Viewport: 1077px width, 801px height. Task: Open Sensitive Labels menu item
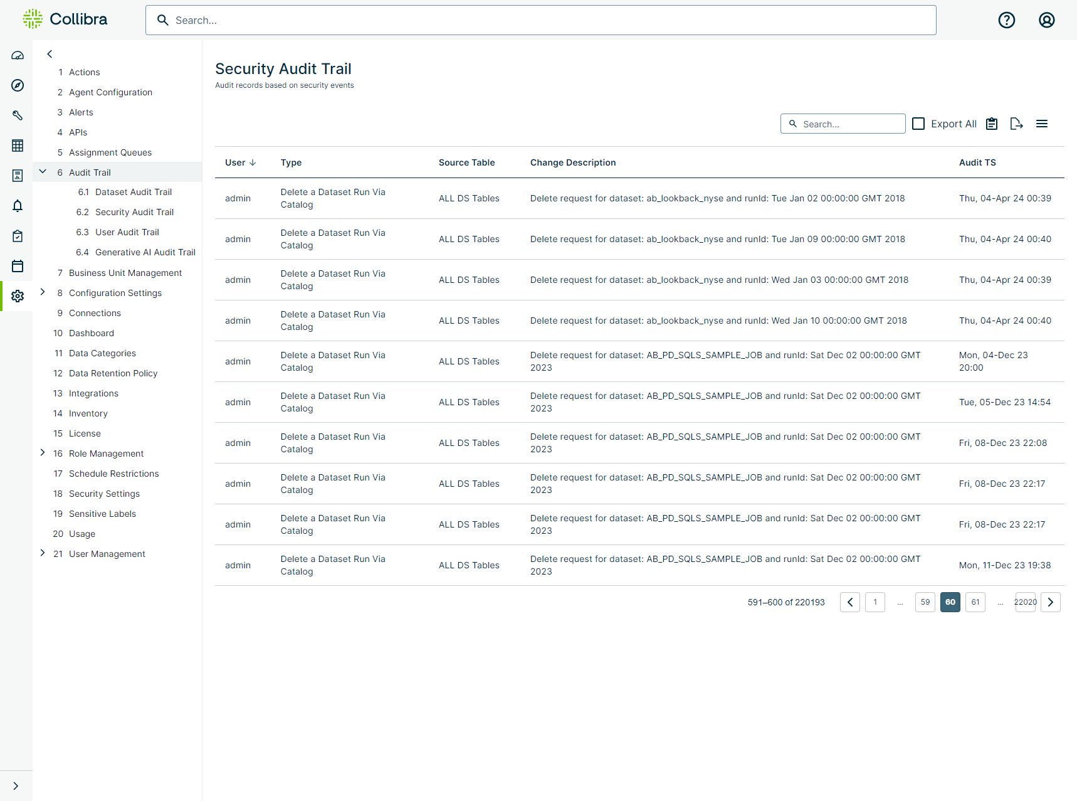pos(102,514)
